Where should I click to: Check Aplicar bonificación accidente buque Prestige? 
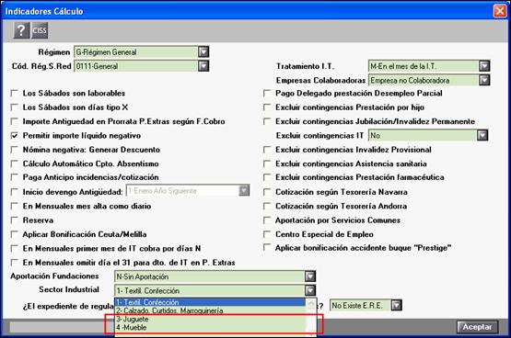pos(267,248)
